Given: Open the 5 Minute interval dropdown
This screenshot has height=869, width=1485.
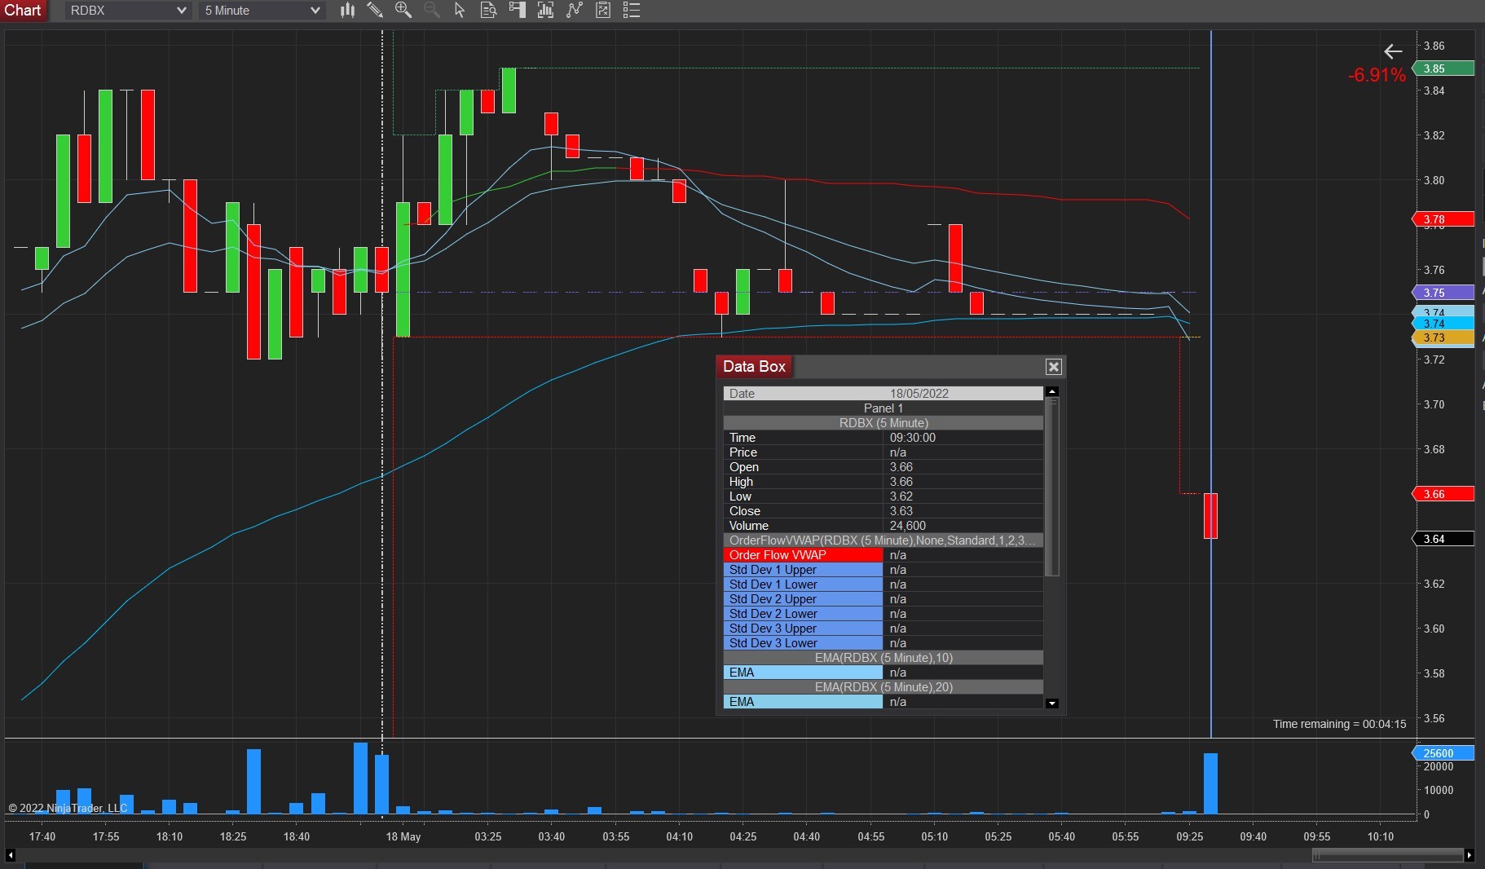Looking at the screenshot, I should 262,11.
